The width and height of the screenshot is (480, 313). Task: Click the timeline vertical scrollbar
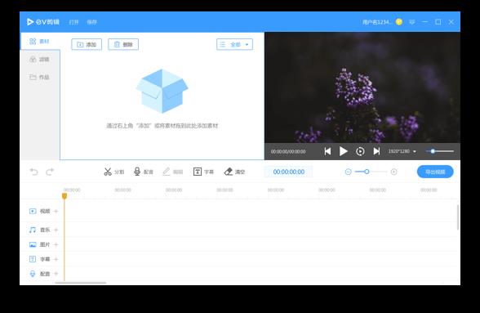458,217
